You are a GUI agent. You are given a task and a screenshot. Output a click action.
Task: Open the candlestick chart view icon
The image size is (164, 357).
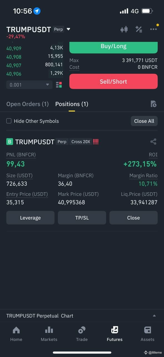124,29
